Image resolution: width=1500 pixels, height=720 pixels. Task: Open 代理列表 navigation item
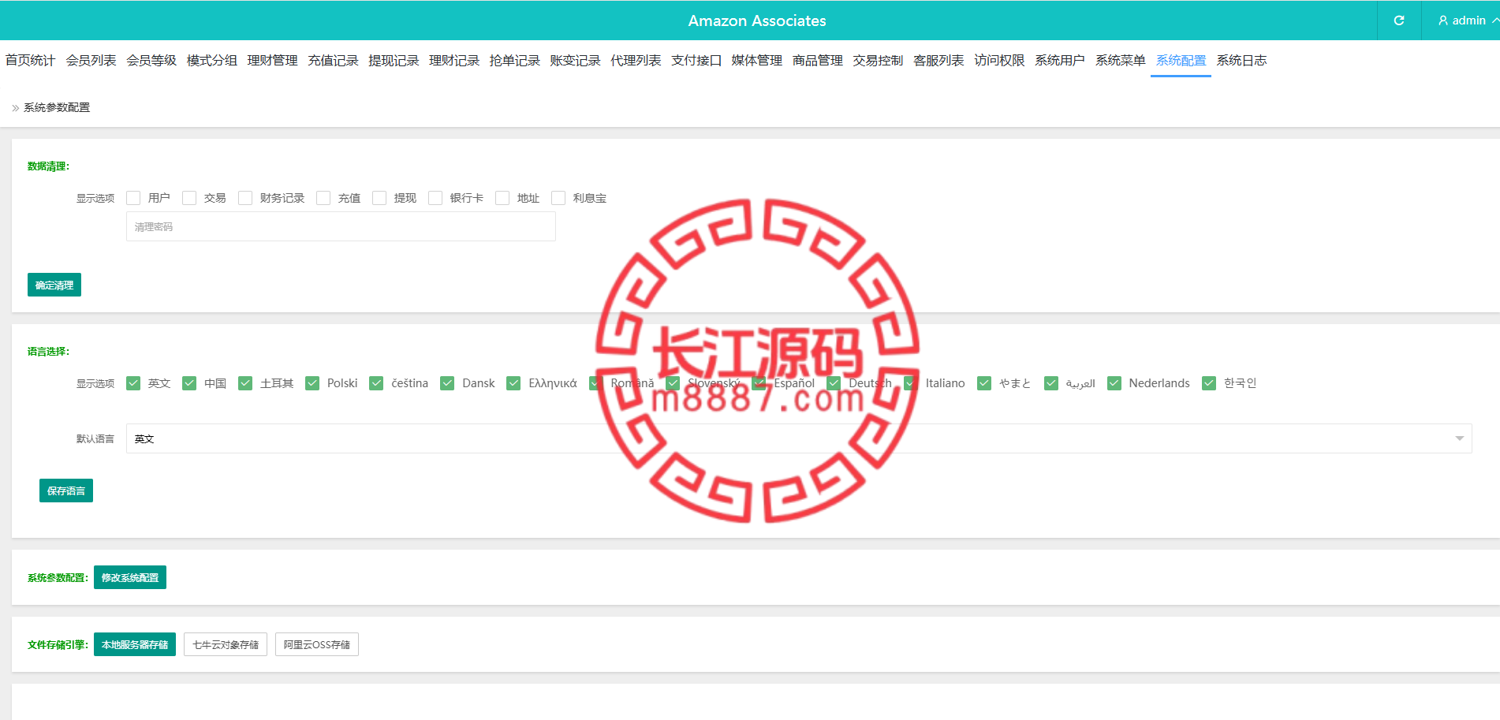pyautogui.click(x=636, y=60)
